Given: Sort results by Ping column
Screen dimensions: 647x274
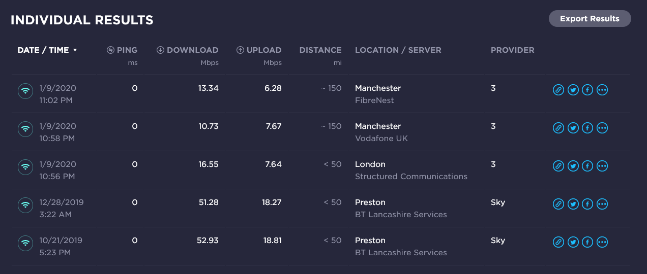Looking at the screenshot, I should point(122,50).
